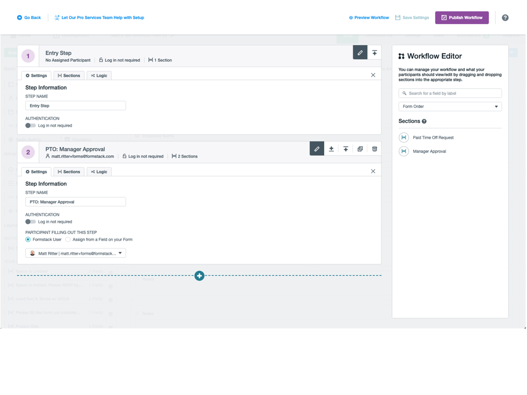The image size is (527, 395).
Task: Click the edit pencil icon on PTO step header
Action: pyautogui.click(x=317, y=148)
